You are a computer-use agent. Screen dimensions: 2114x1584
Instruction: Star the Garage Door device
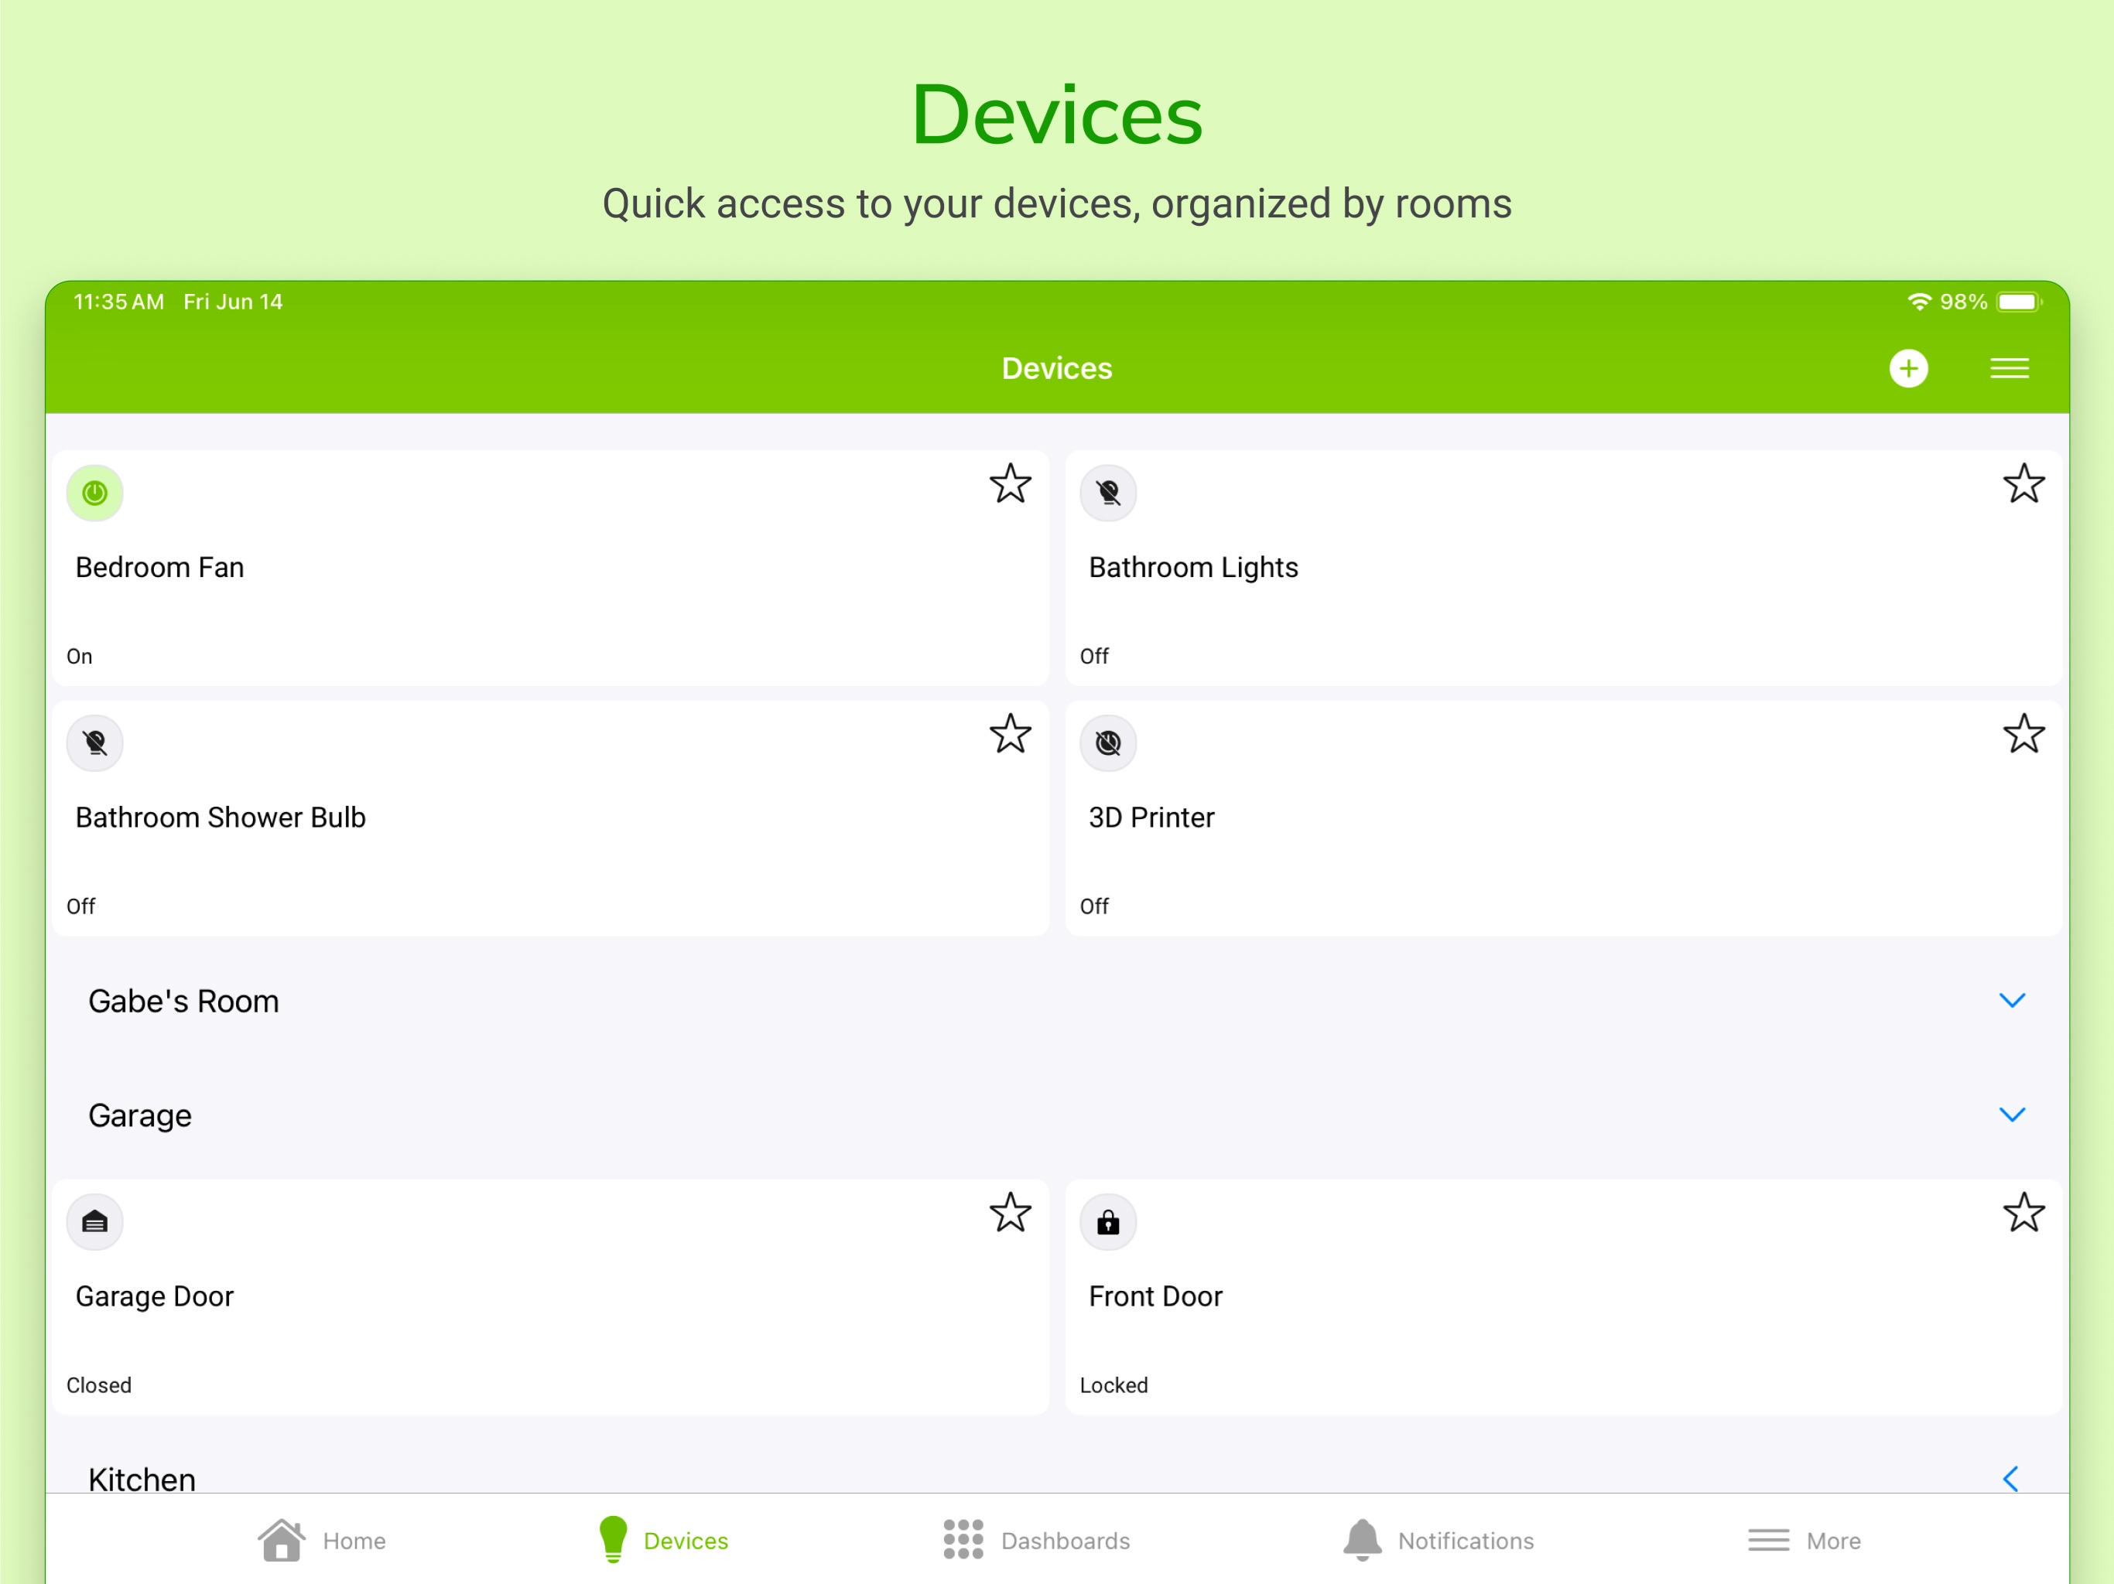(x=1010, y=1212)
